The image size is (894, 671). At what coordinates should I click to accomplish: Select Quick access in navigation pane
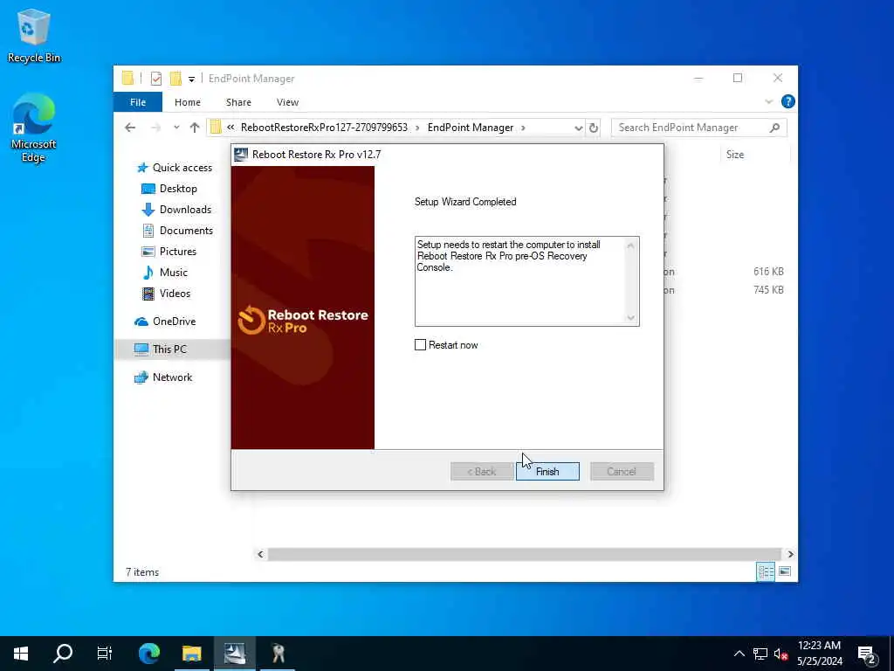pos(182,167)
